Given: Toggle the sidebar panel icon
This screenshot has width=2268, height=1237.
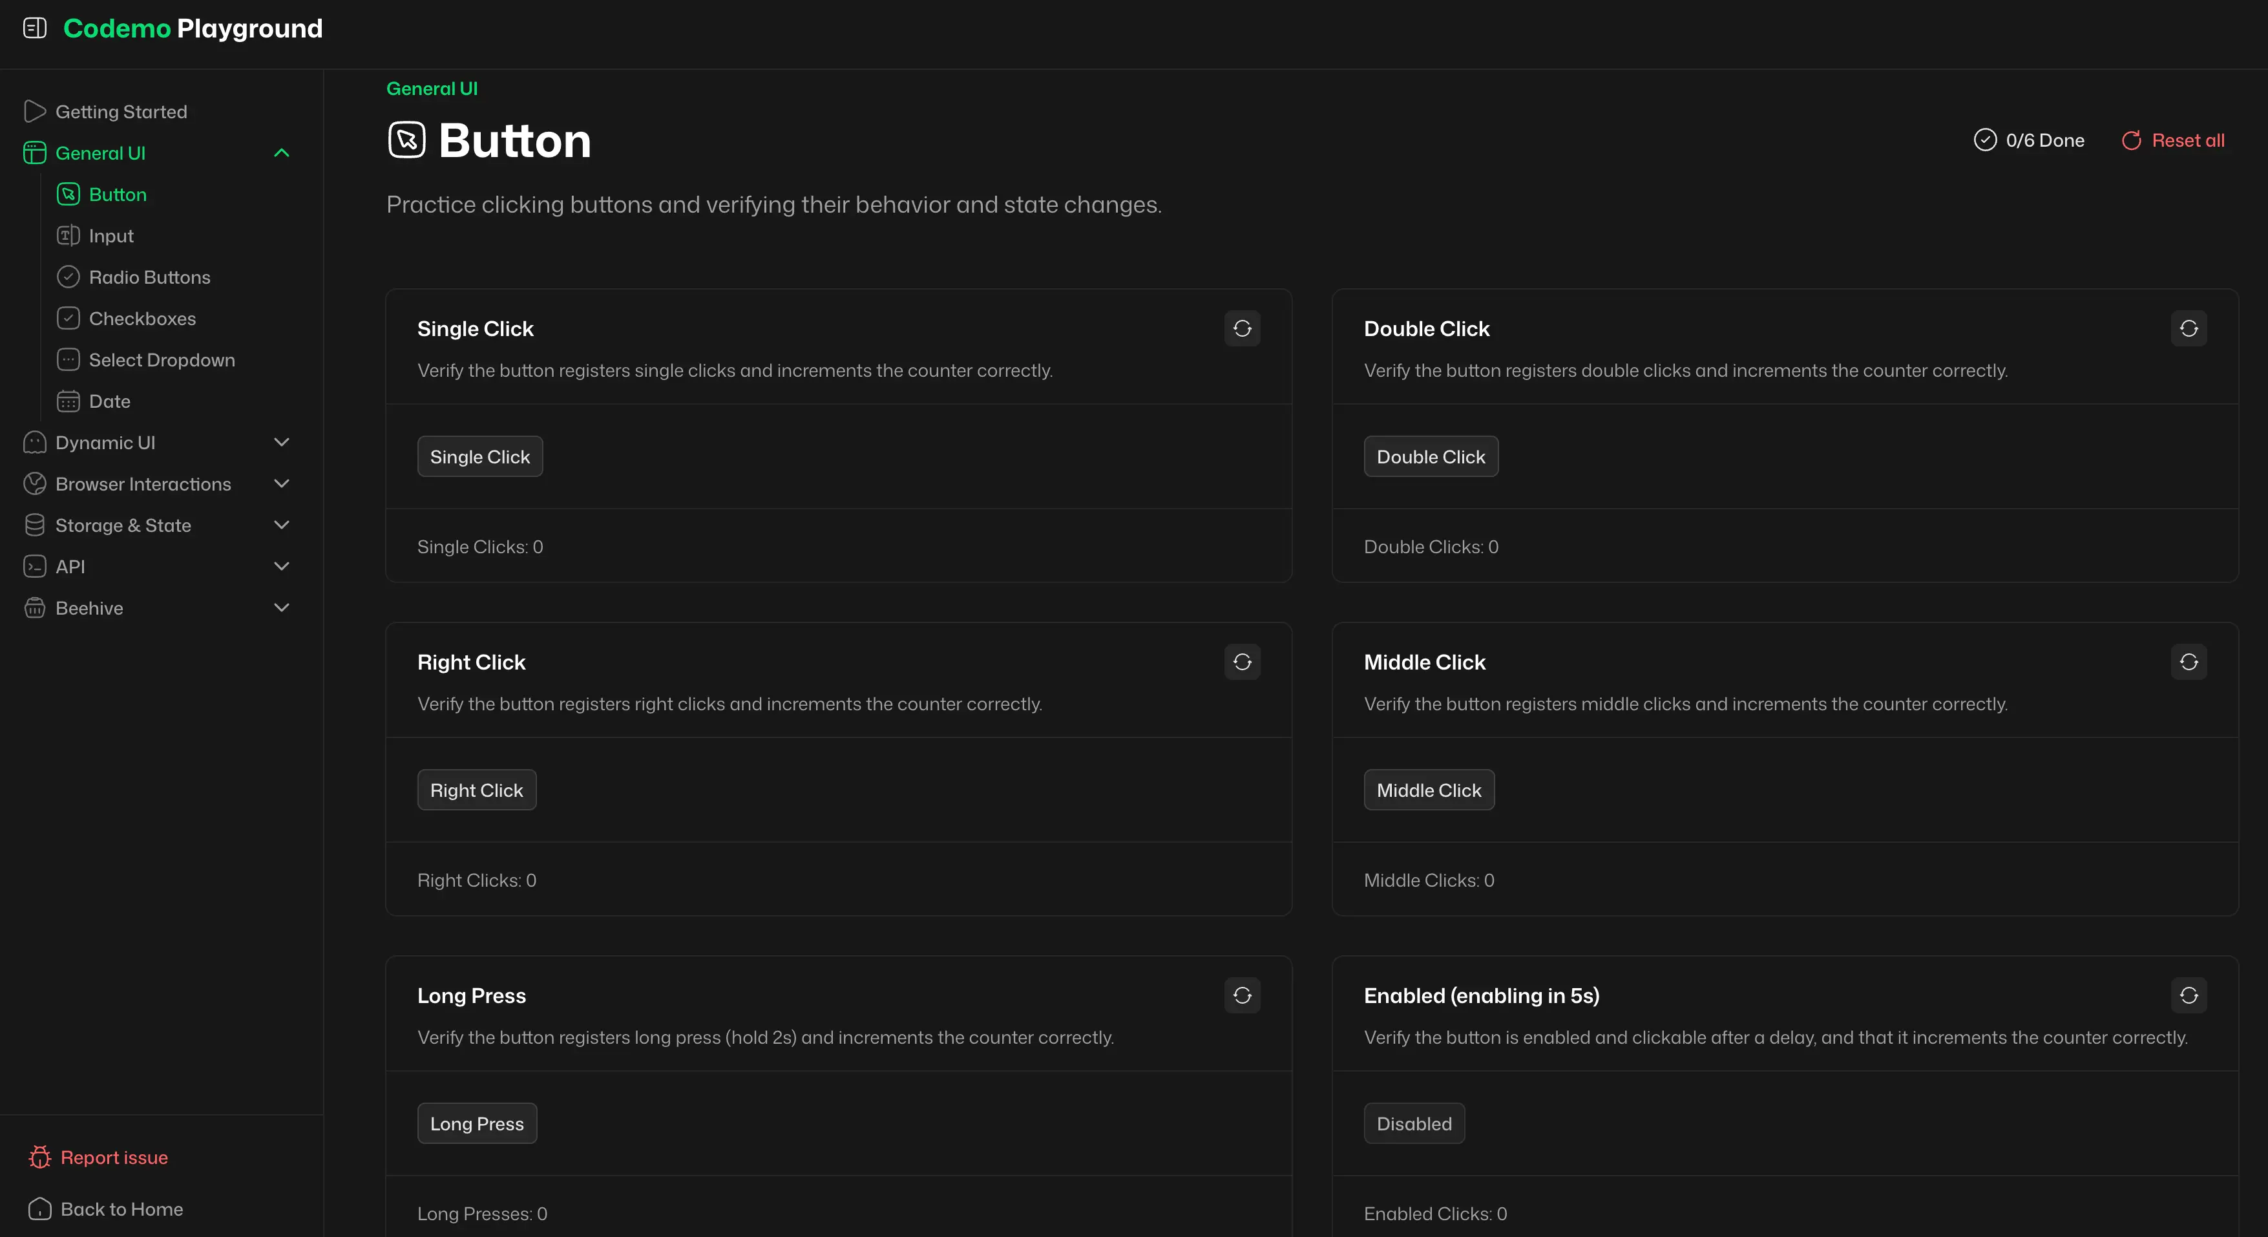Looking at the screenshot, I should pos(34,28).
